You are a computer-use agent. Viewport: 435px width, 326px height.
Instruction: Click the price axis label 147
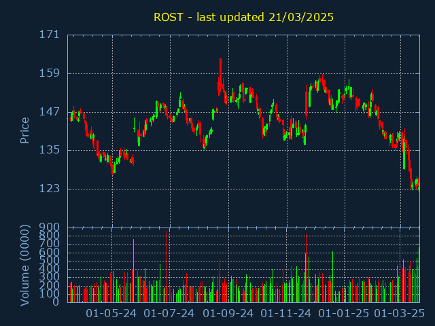(x=50, y=112)
